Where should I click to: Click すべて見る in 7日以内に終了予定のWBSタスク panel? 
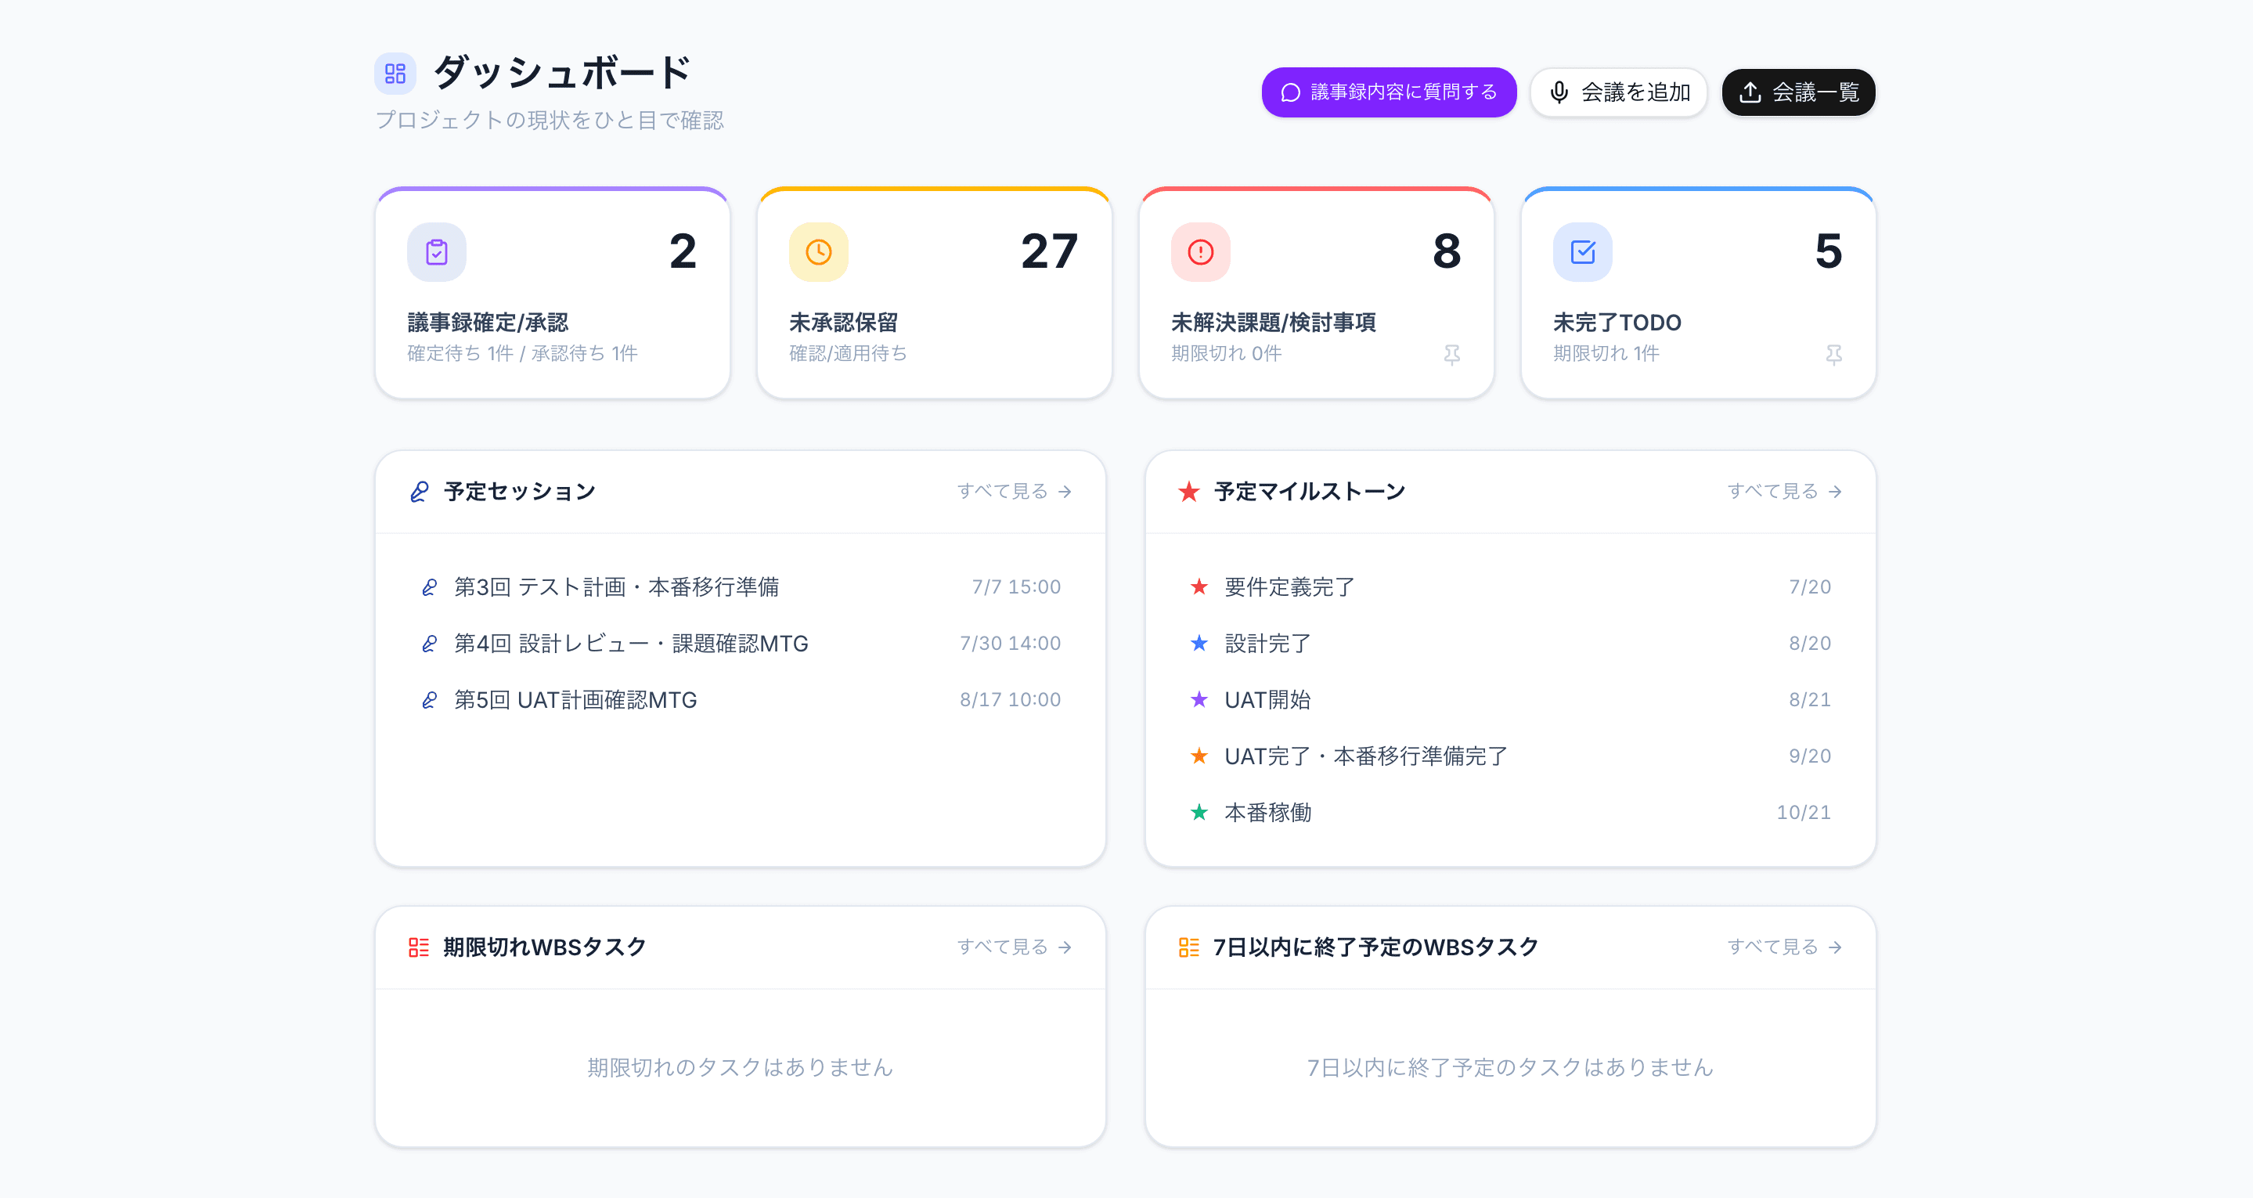pyautogui.click(x=1785, y=947)
